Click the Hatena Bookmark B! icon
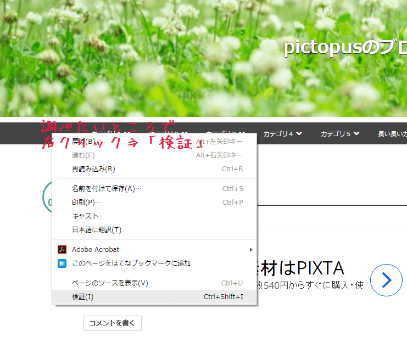 pyautogui.click(x=62, y=263)
